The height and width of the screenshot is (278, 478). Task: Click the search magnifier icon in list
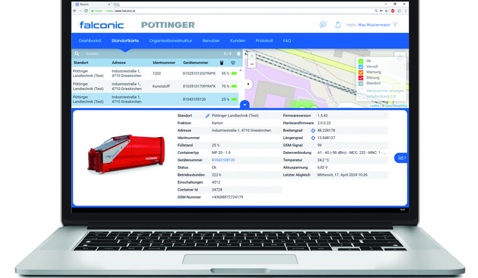(77, 54)
